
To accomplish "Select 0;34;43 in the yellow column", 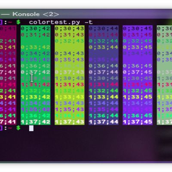I will 70,53.
